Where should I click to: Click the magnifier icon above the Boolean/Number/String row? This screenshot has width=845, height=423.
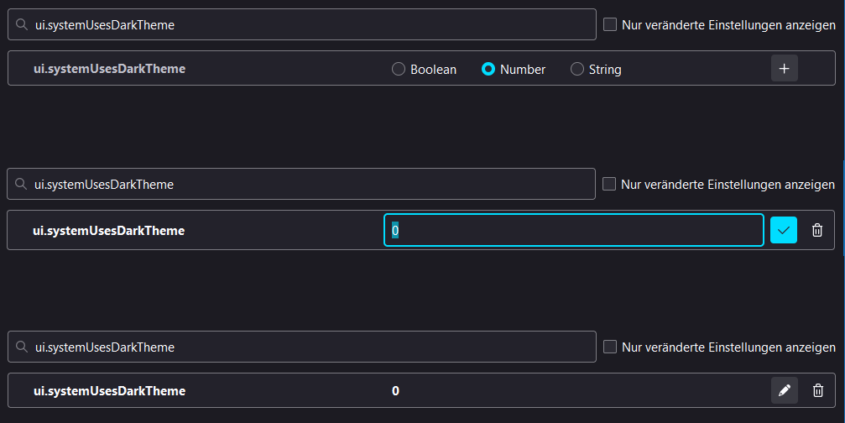[x=22, y=25]
